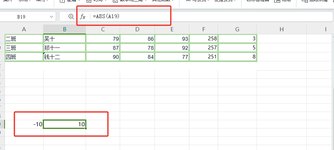This screenshot has width=334, height=150.
Task: Click the rank cell showing 3
Action: pos(237,39)
